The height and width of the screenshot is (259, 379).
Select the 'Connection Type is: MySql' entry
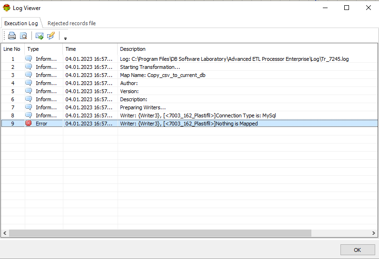198,115
